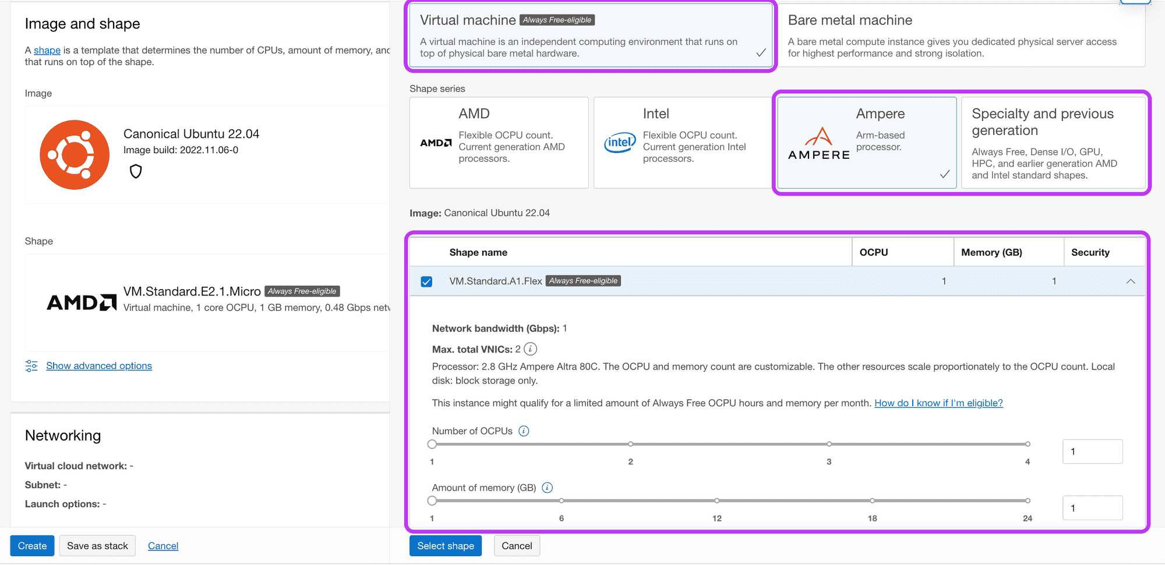Click the Always Free-eligible badge on Virtual machine
Image resolution: width=1165 pixels, height=565 pixels.
coord(557,20)
